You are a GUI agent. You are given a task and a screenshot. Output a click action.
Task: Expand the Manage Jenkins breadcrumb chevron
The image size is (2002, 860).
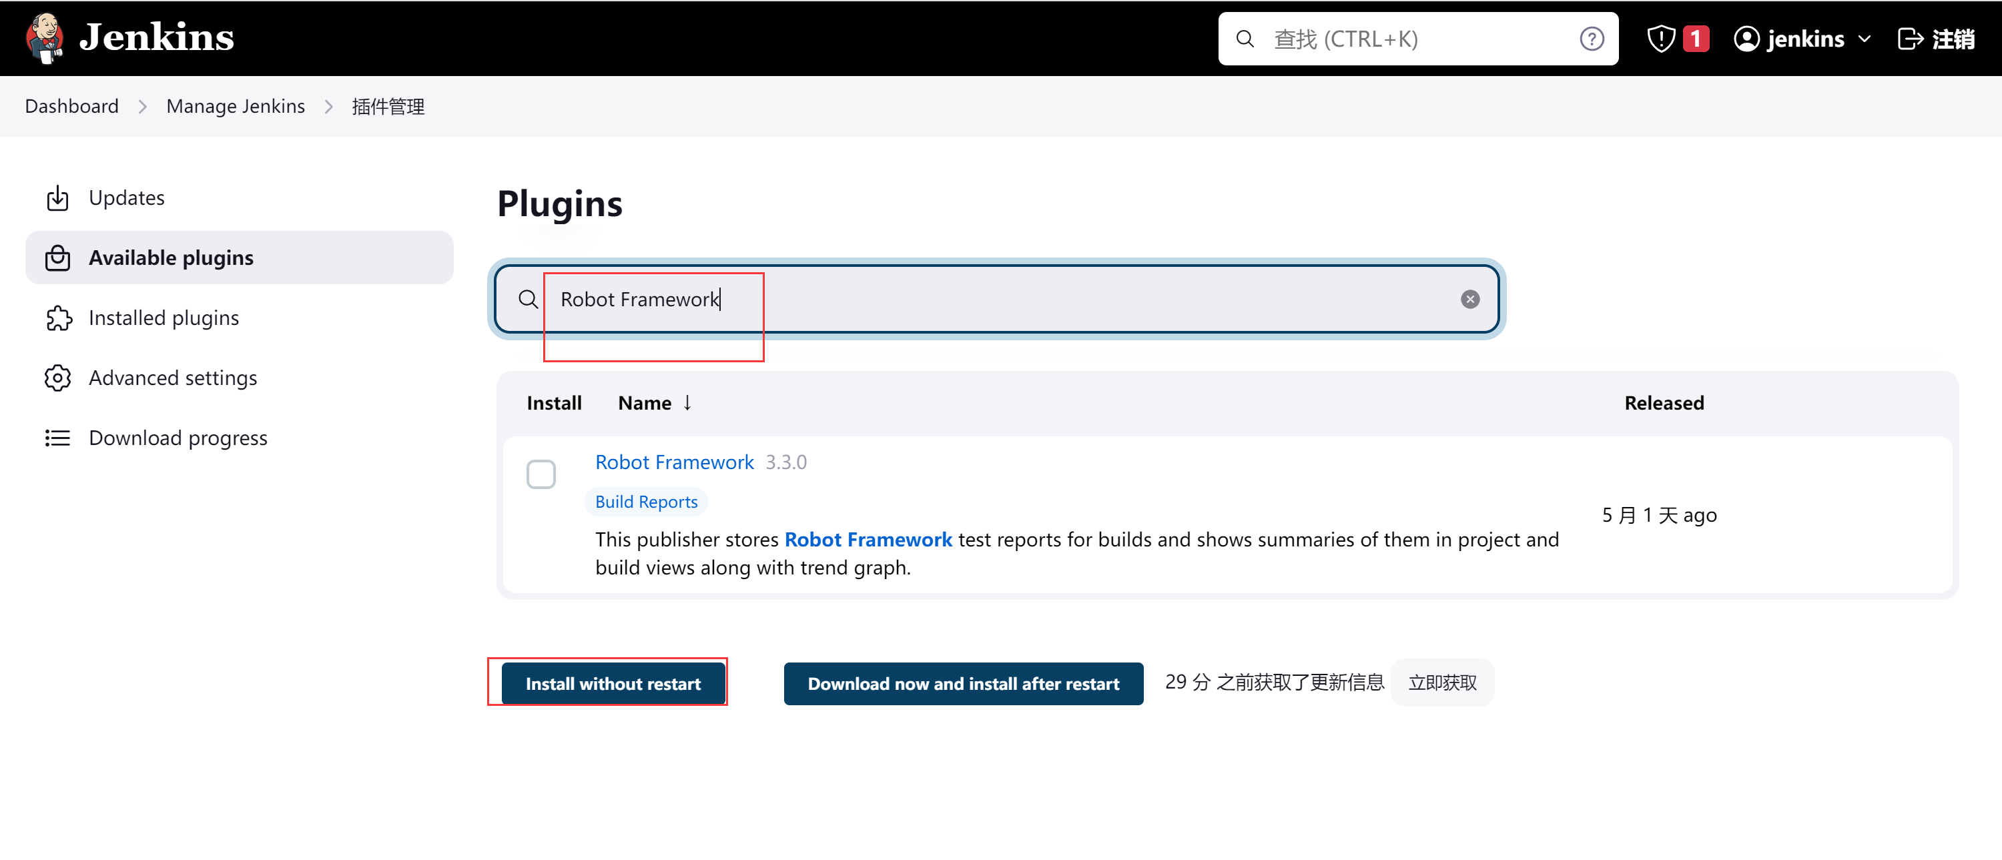click(x=329, y=107)
